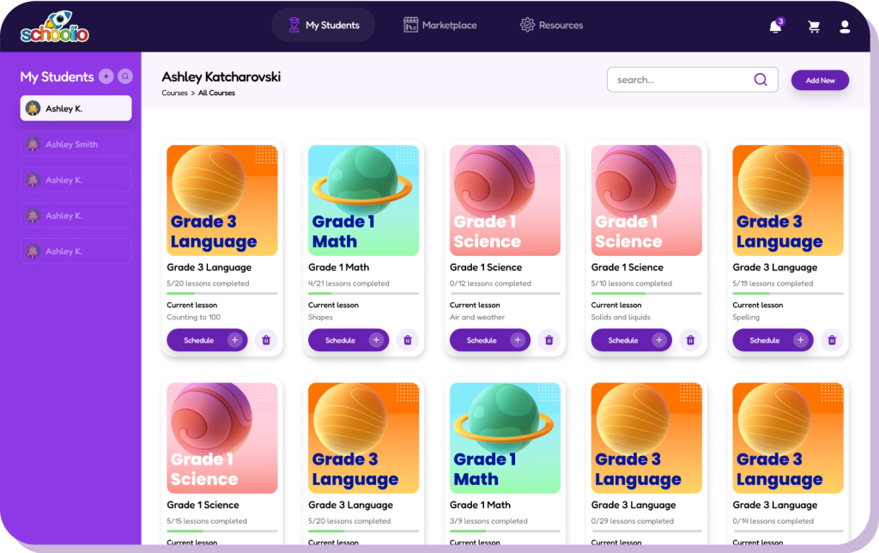Open Grade 3 Language thumbnail with 0/14 lessons
Image resolution: width=879 pixels, height=553 pixels.
click(788, 438)
